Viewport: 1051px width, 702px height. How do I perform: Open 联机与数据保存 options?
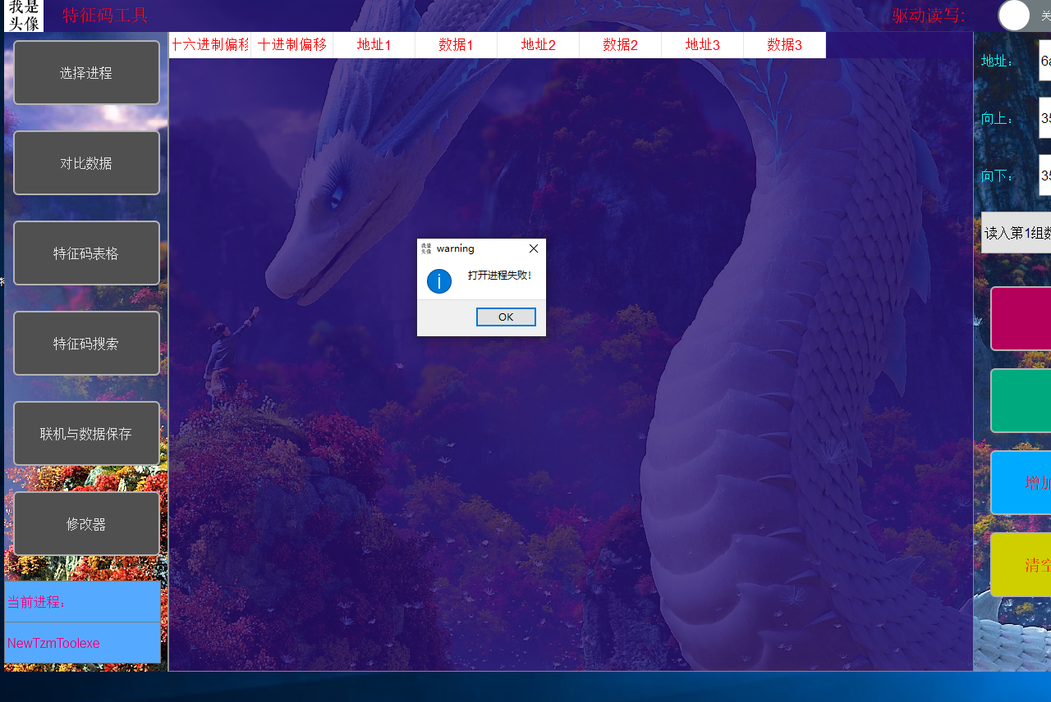click(86, 433)
